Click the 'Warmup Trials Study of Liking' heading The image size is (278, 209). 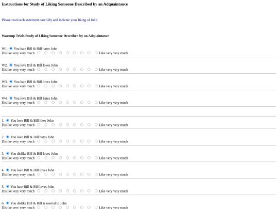55,36
